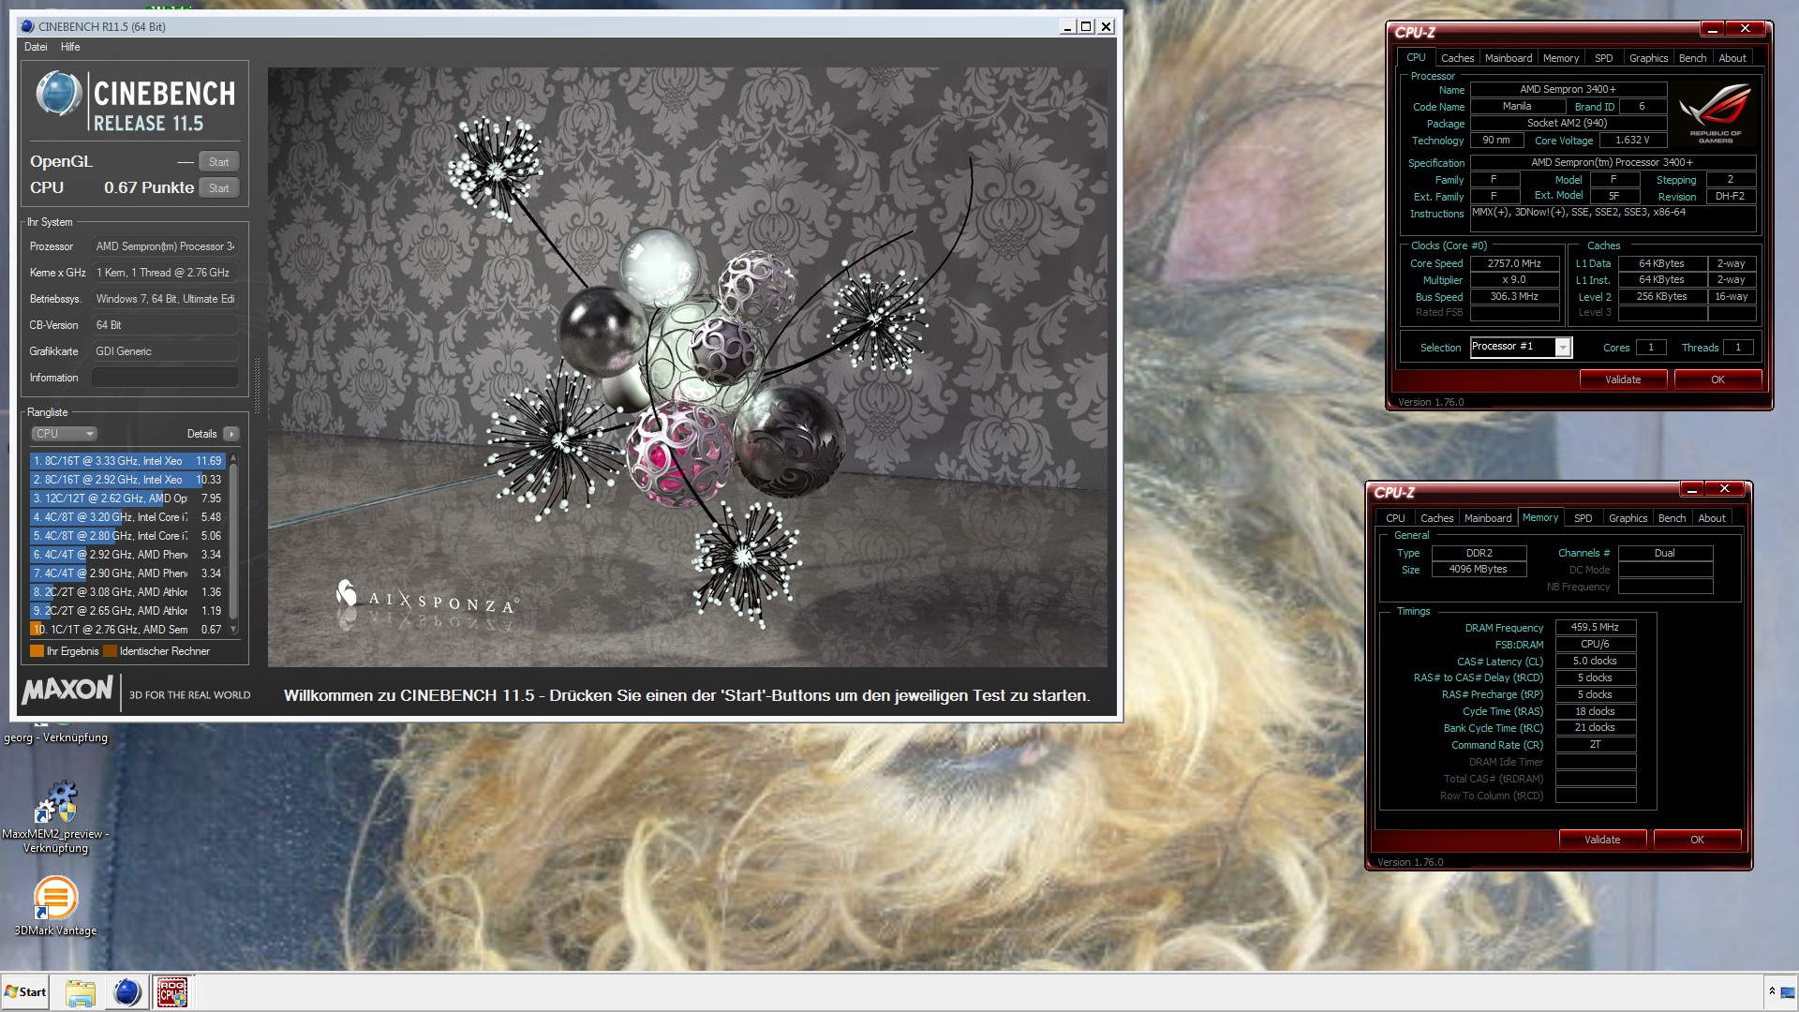Click the memory Size value 4096 MBytes
Viewport: 1799px width, 1012px height.
pyautogui.click(x=1479, y=570)
